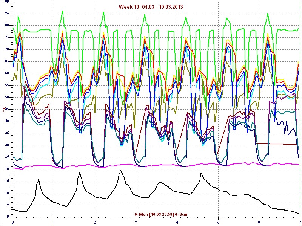Image resolution: width=302 pixels, height=226 pixels.
Task: Select the 90 temperature axis label
Action: click(7, 2)
